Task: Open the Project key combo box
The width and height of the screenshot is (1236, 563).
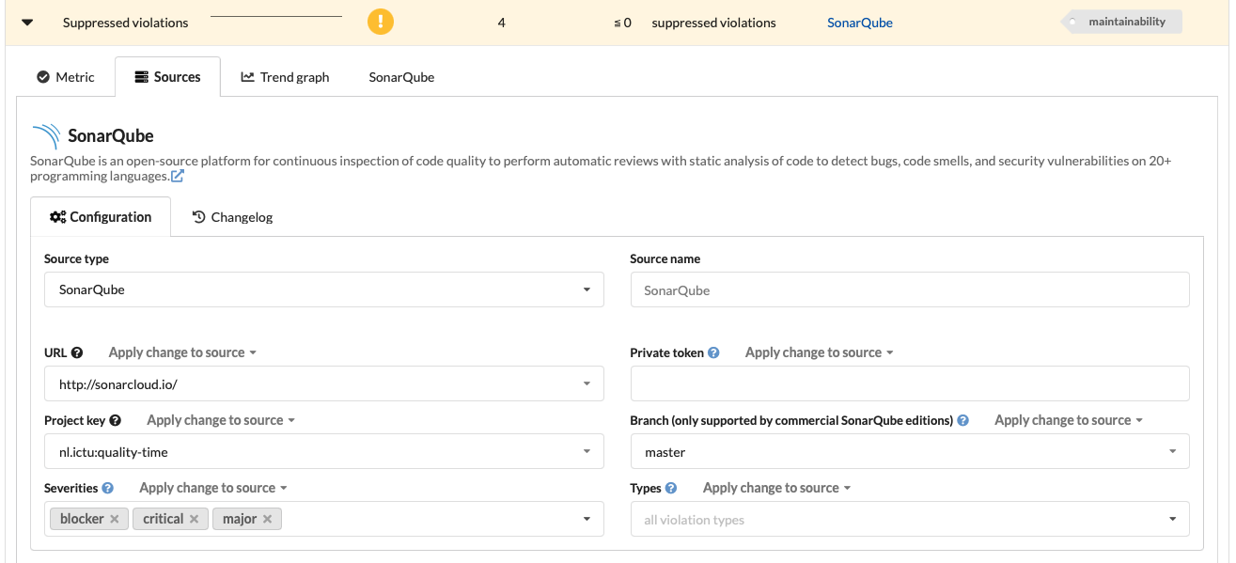Action: [324, 451]
